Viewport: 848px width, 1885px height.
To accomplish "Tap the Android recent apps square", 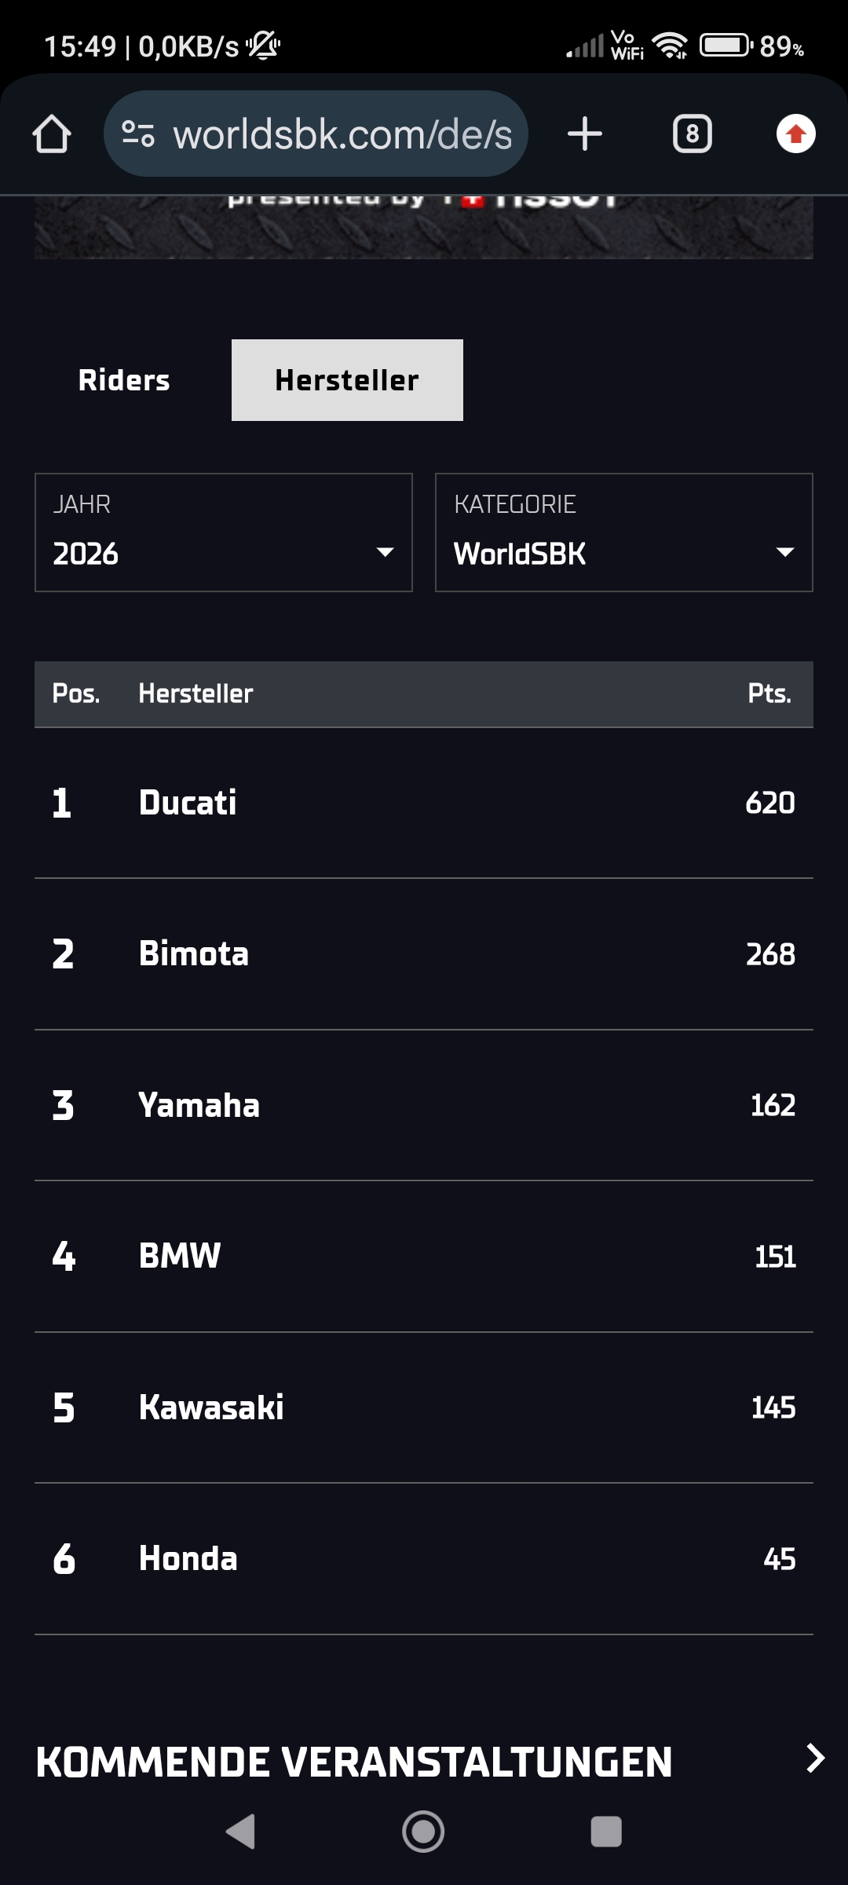I will coord(606,1832).
